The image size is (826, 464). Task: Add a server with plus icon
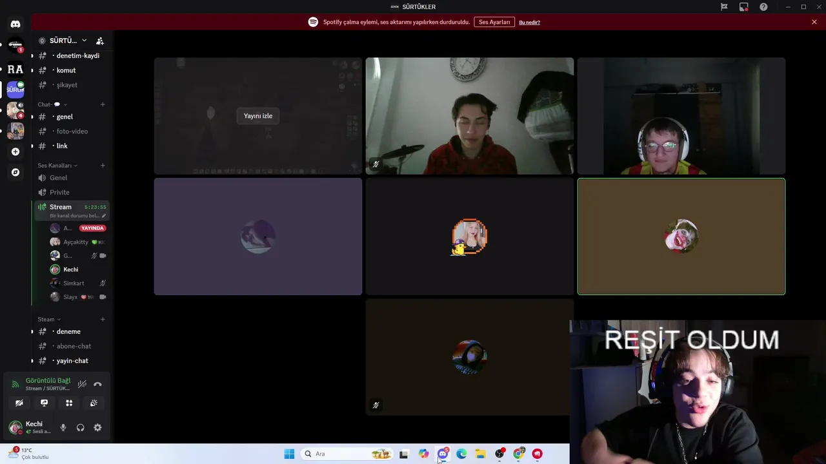pyautogui.click(x=15, y=151)
